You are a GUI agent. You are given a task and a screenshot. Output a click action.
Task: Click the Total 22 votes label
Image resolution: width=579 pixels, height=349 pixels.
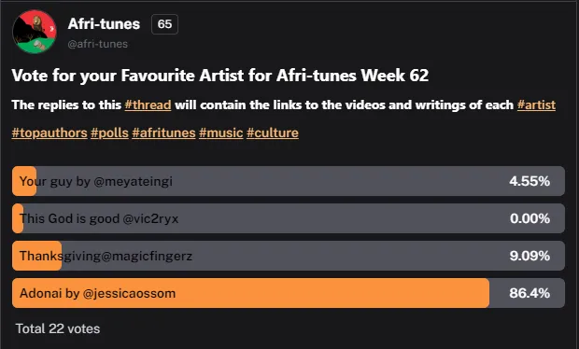(x=58, y=328)
